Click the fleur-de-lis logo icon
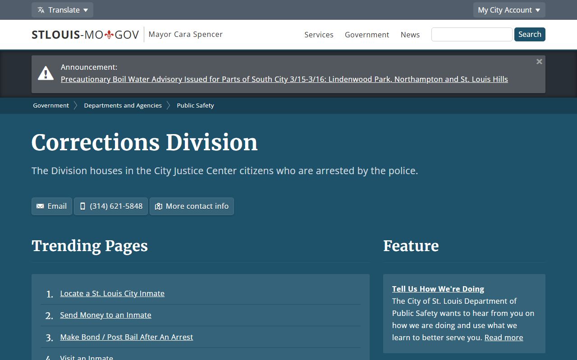577x360 pixels. pos(109,35)
